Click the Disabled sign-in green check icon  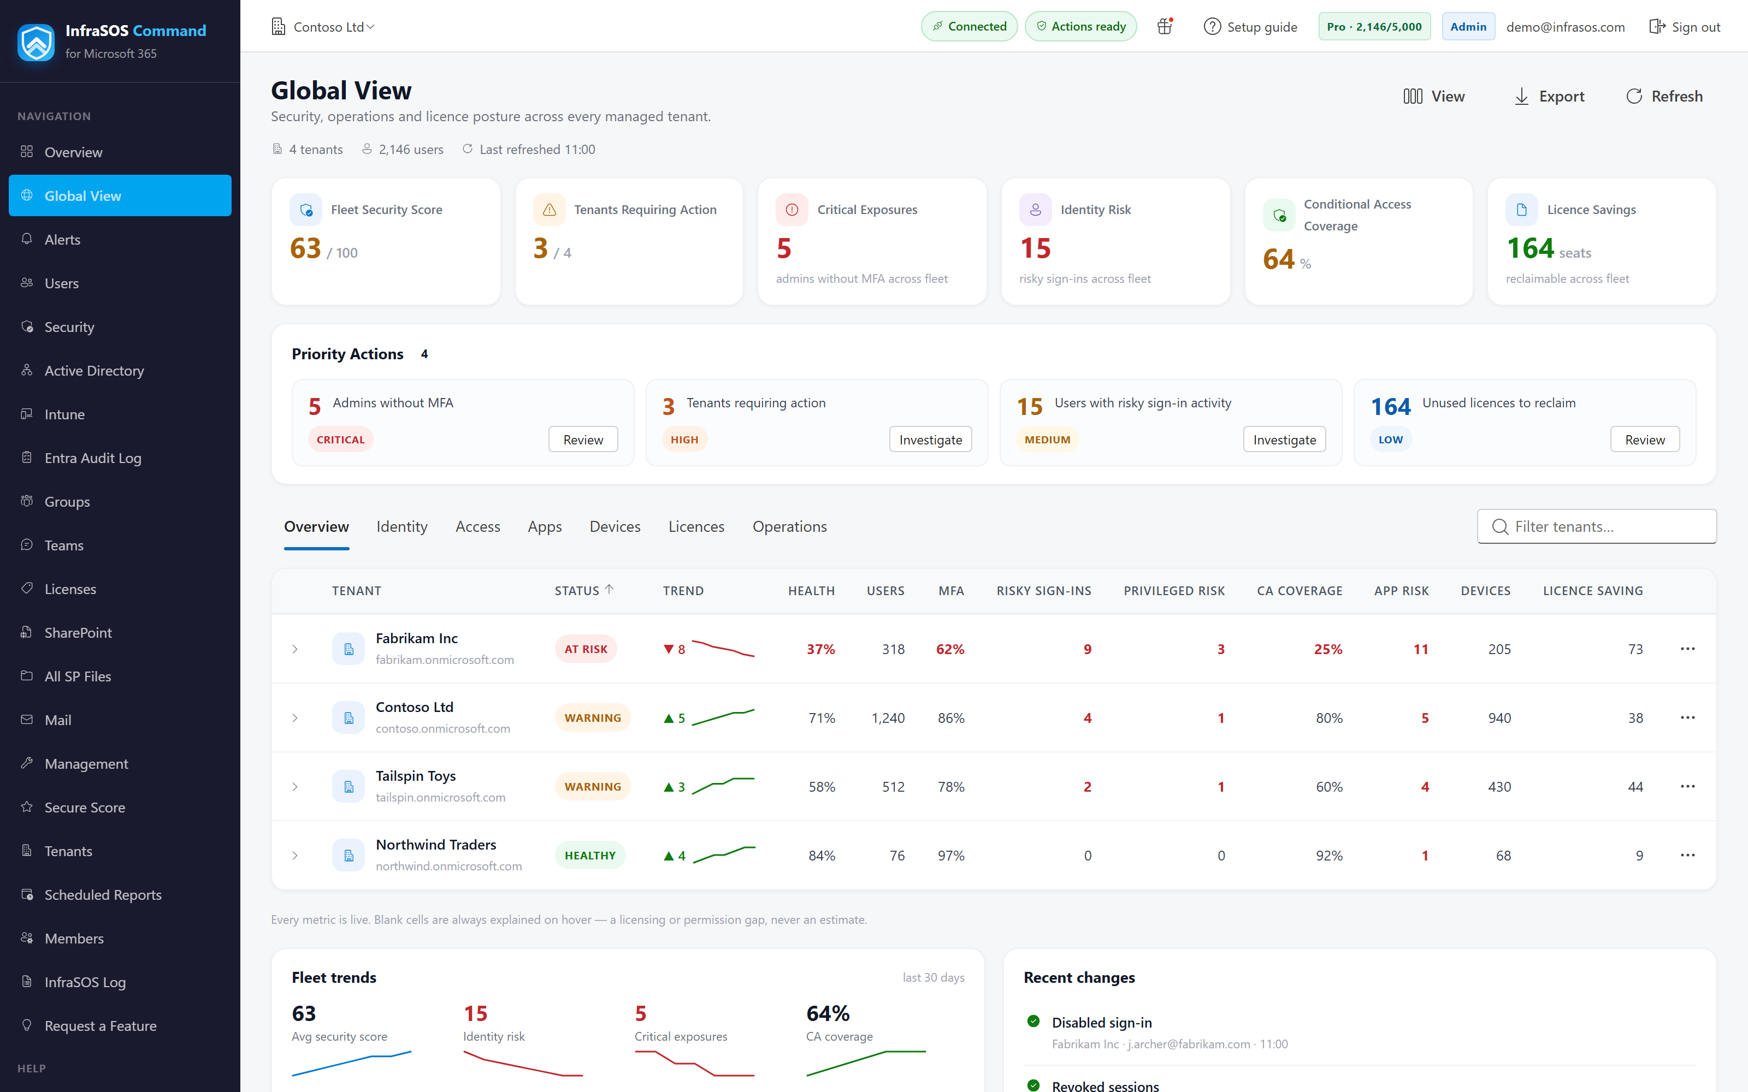click(1033, 1021)
